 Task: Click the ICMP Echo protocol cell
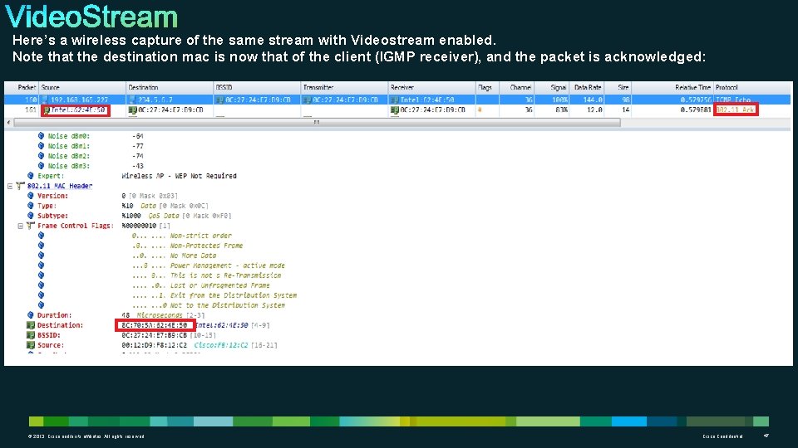(x=733, y=100)
